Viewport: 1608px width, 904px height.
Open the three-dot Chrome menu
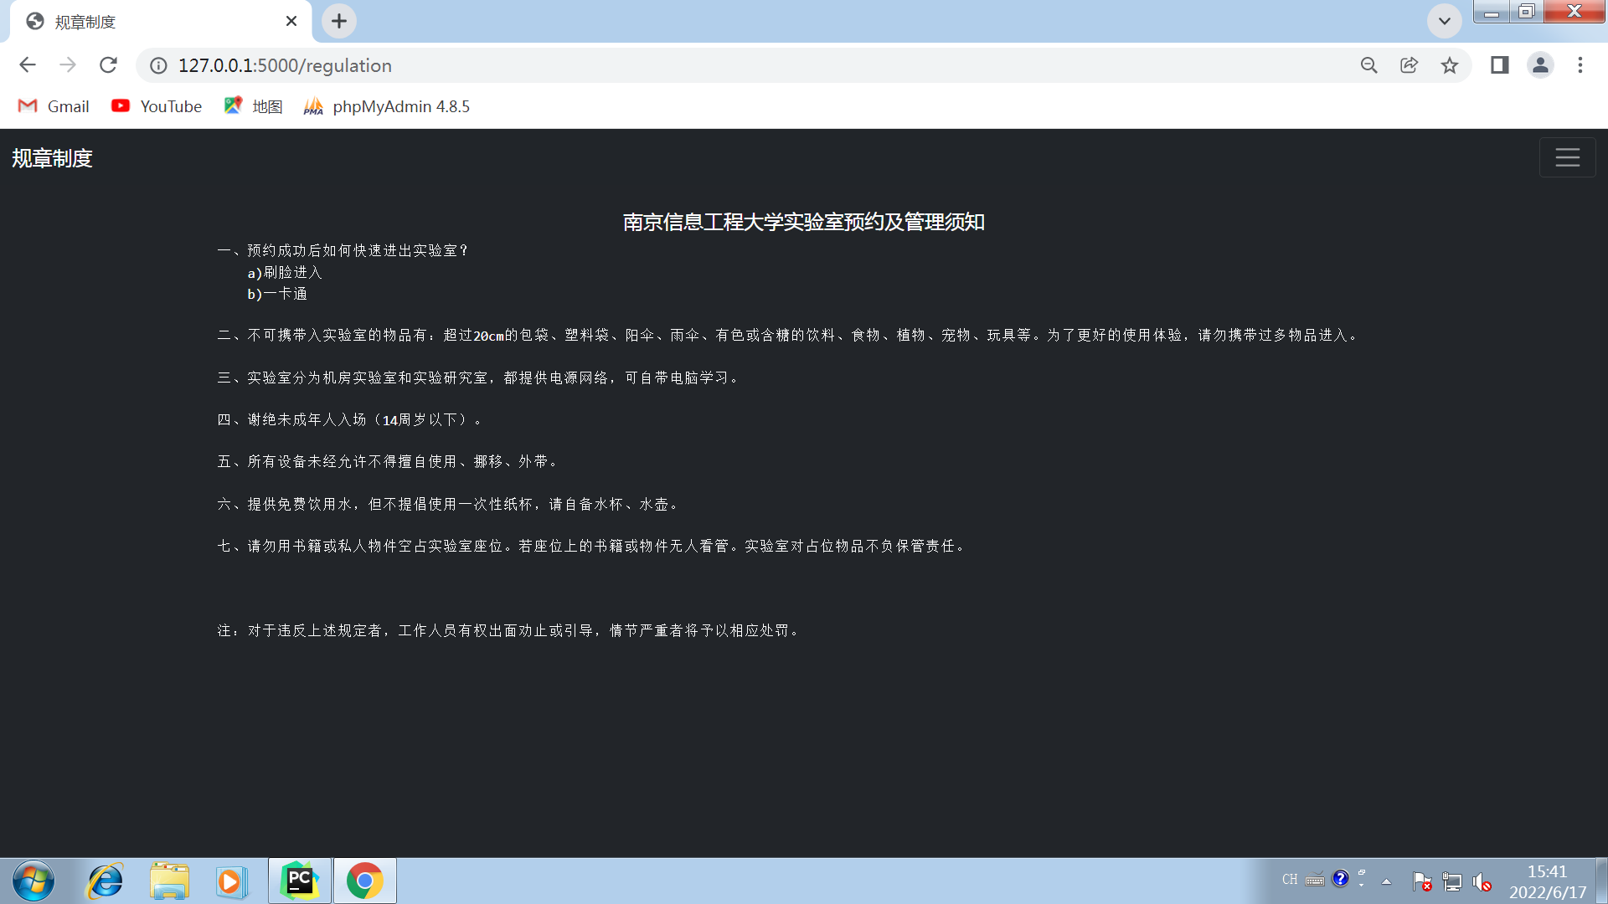(1580, 65)
